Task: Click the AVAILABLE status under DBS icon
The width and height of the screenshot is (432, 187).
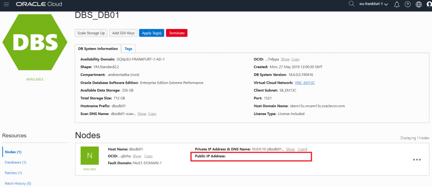Action: tap(35, 79)
